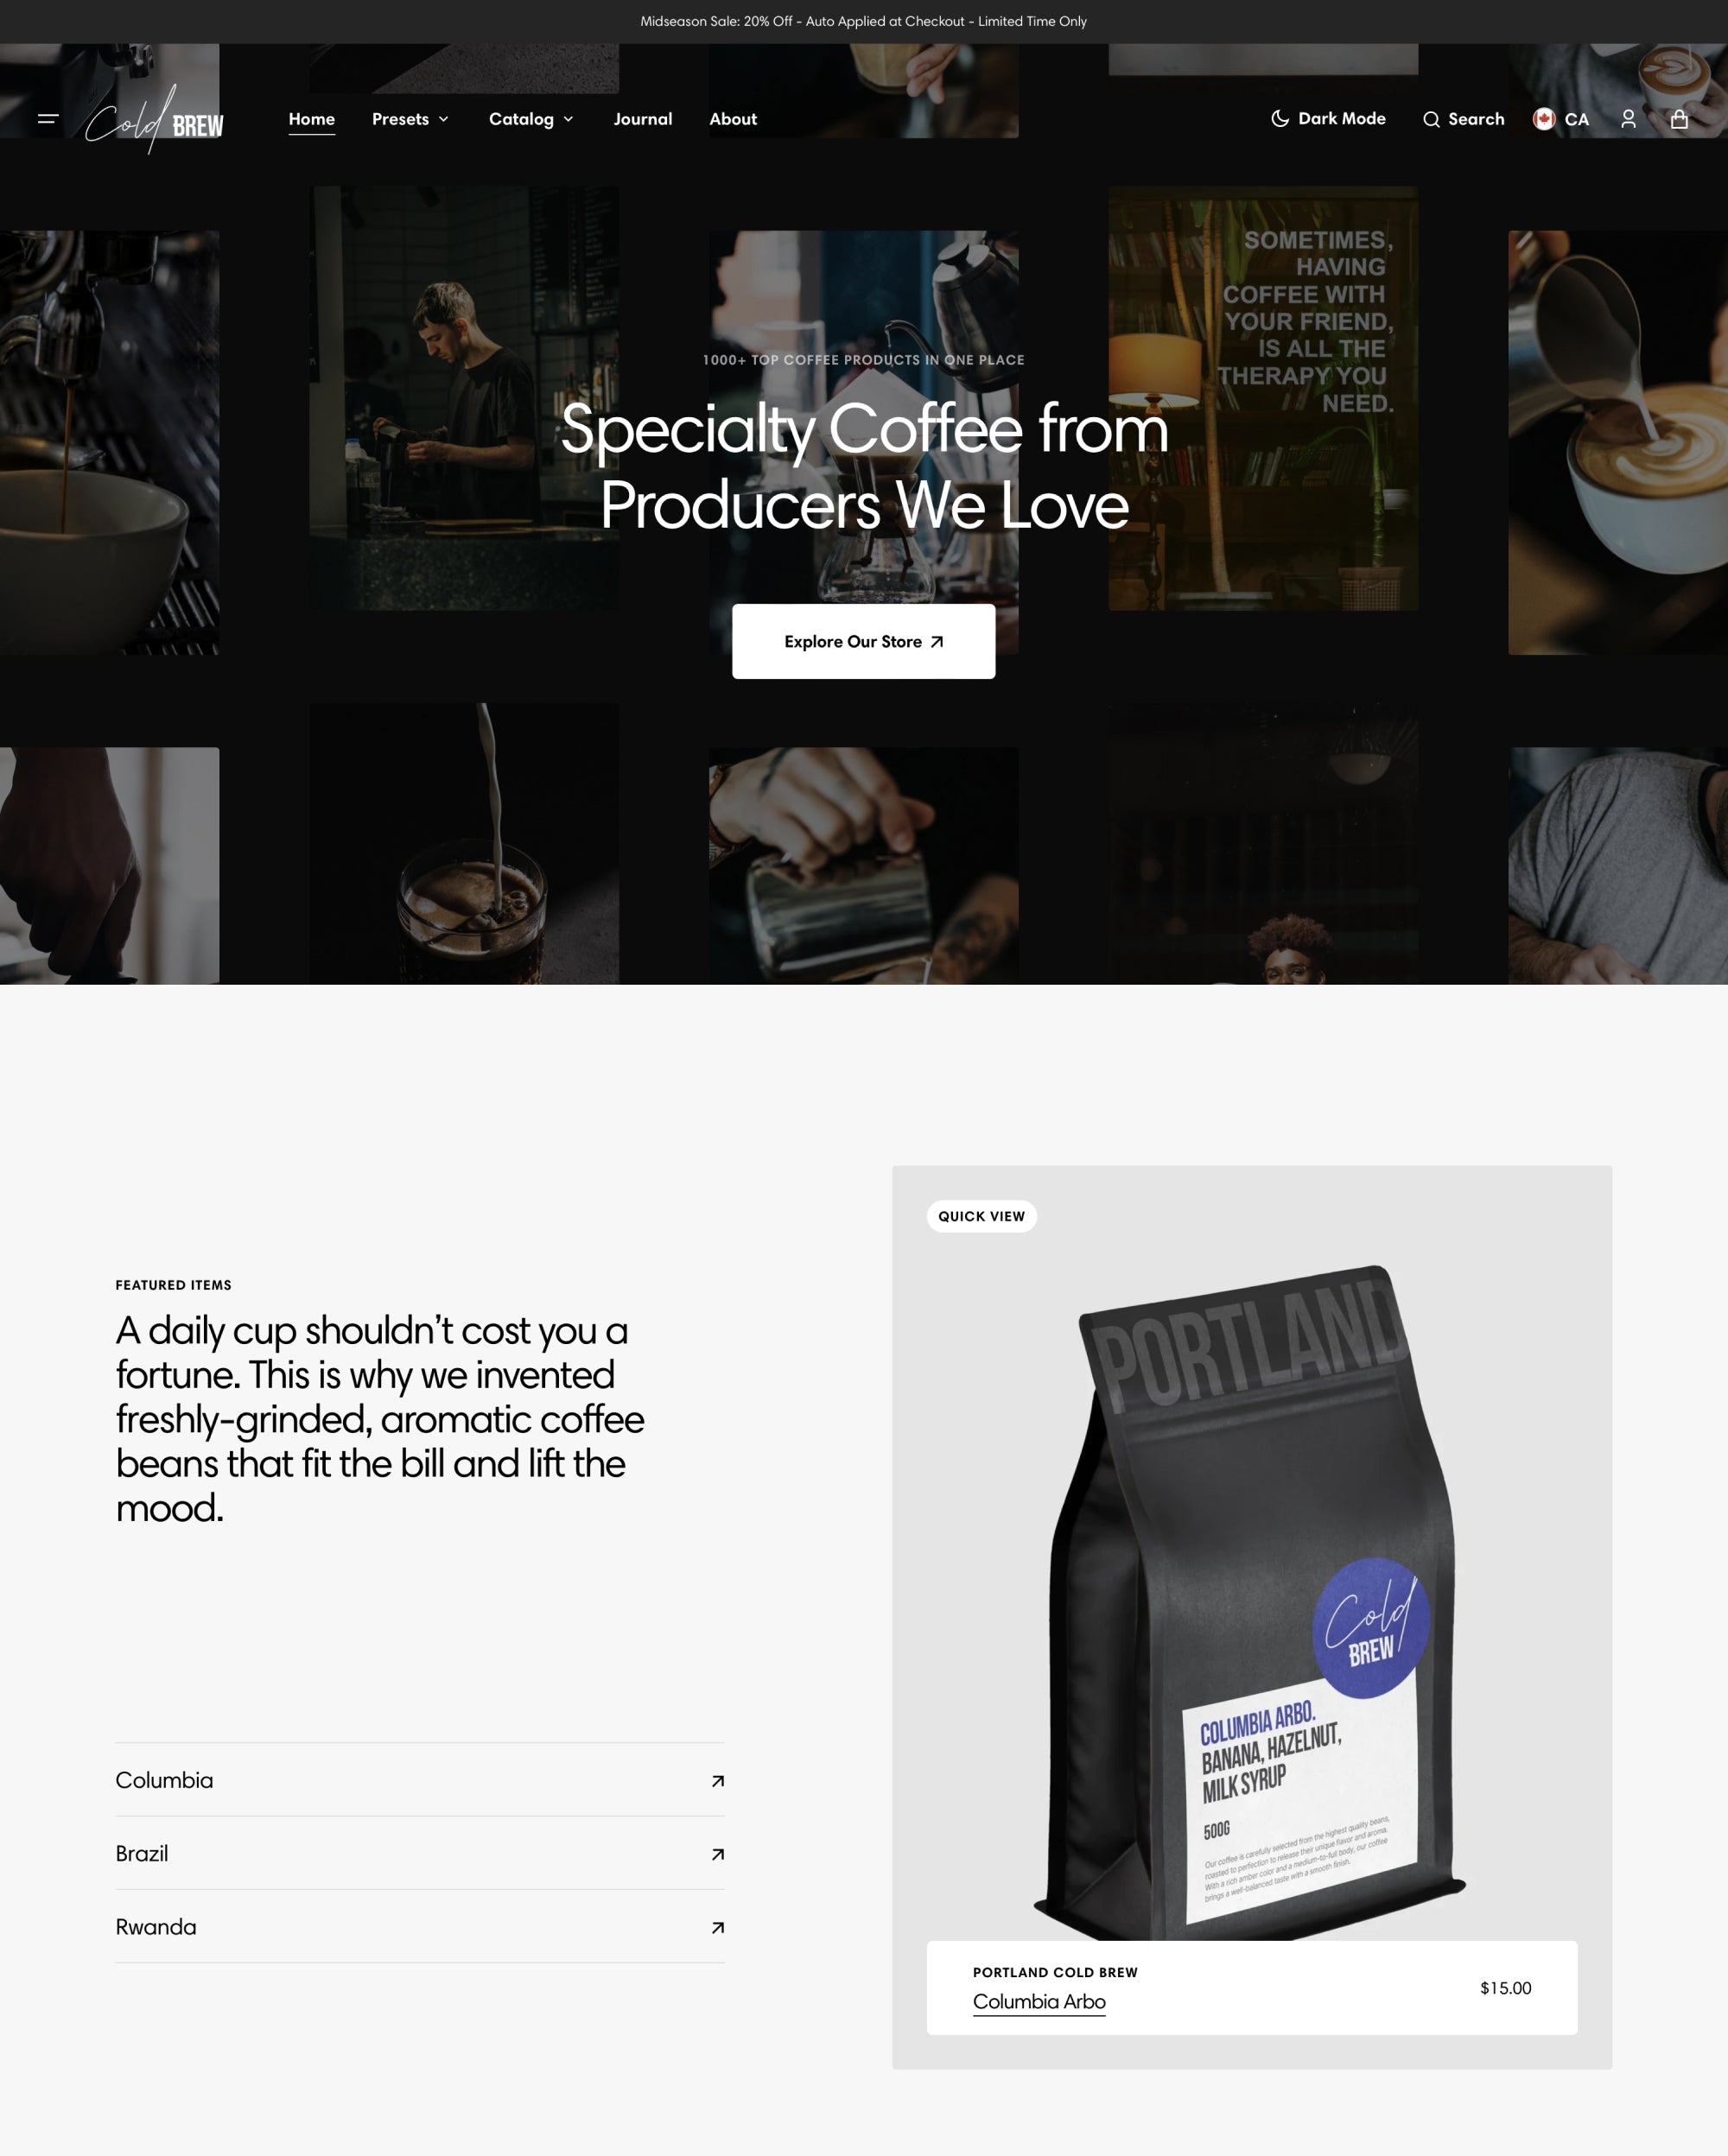Screen dimensions: 1728x2156
Task: Click the Brazil expand arrow
Action: 716,1853
